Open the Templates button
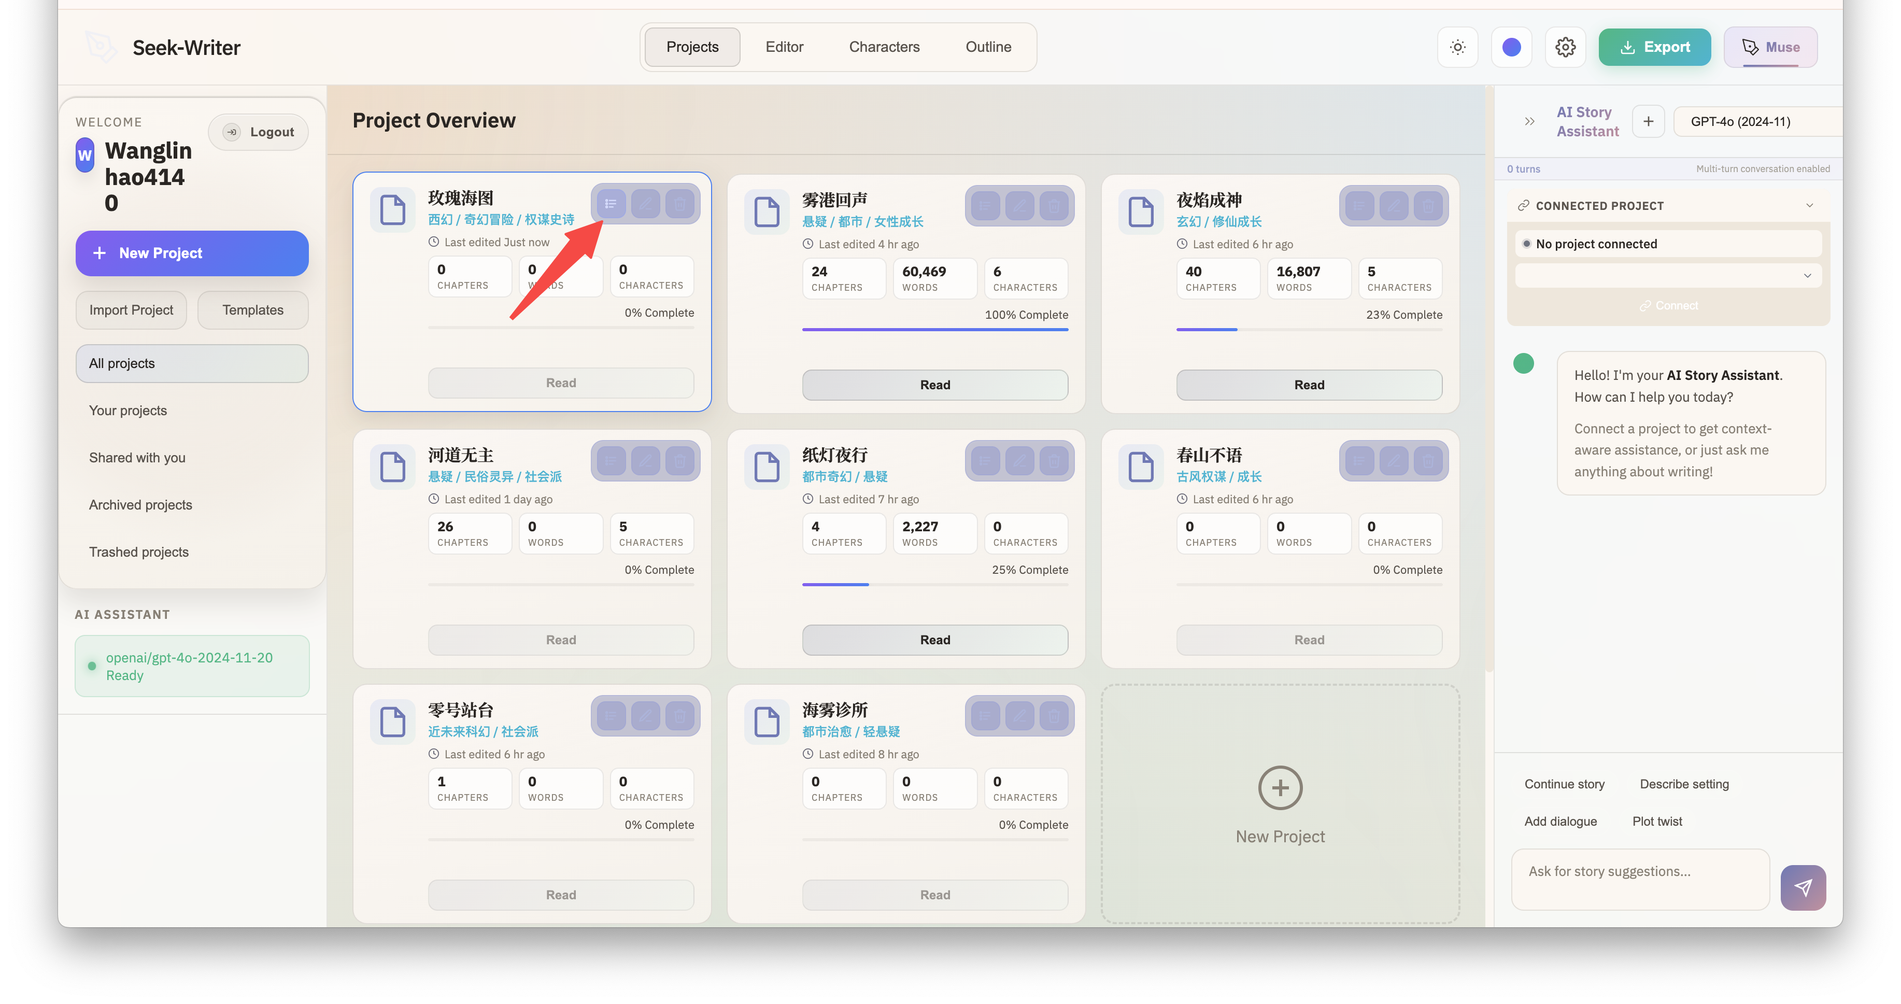The height and width of the screenshot is (1004, 1901). click(253, 310)
